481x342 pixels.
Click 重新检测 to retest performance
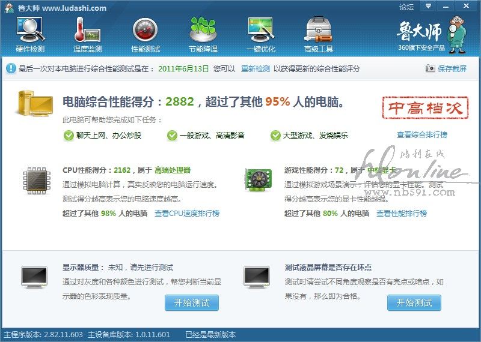click(255, 68)
